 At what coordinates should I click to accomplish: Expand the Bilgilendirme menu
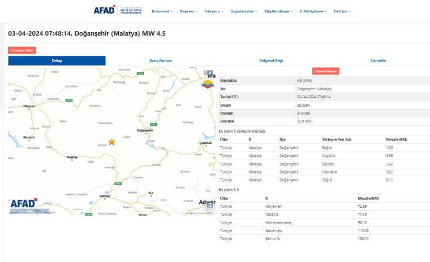pyautogui.click(x=278, y=11)
